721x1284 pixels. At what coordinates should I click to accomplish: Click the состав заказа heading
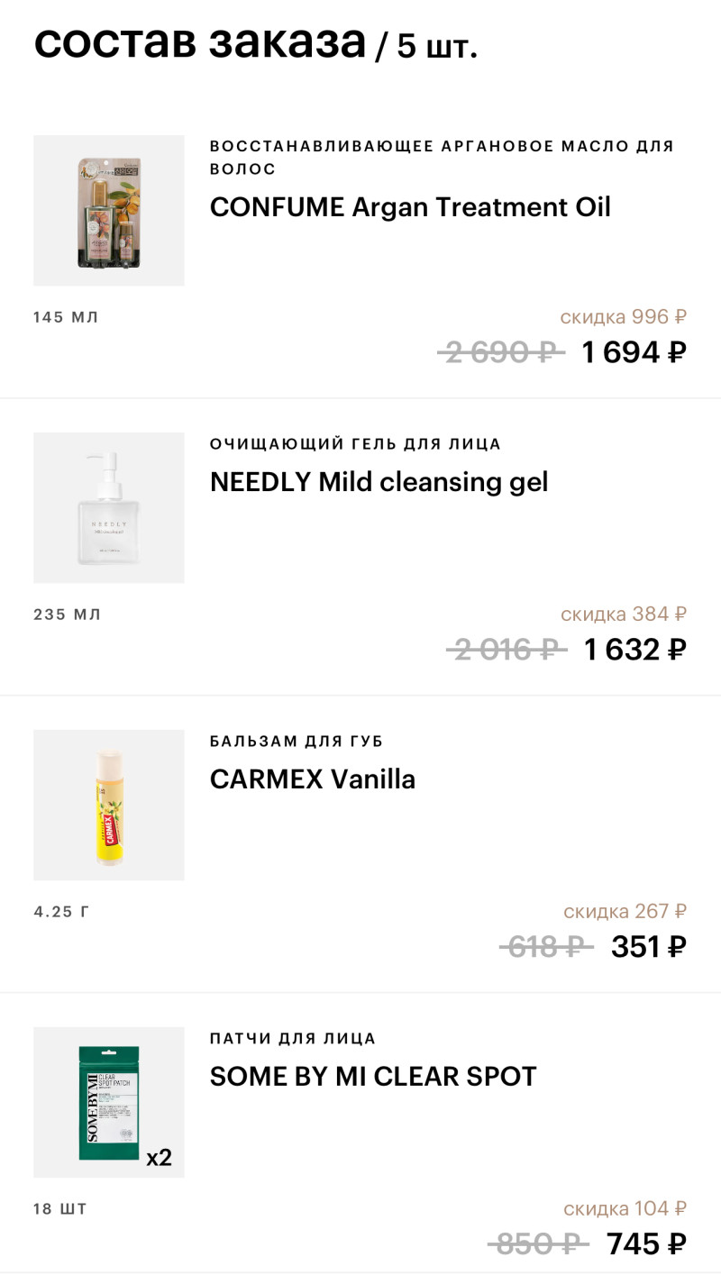pos(200,42)
